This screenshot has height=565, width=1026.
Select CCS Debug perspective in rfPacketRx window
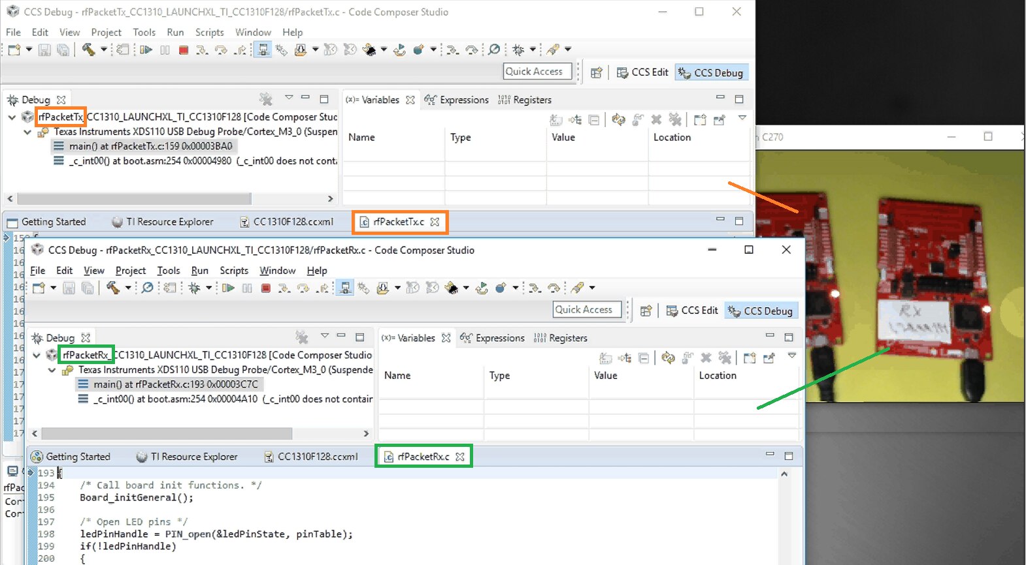[761, 311]
